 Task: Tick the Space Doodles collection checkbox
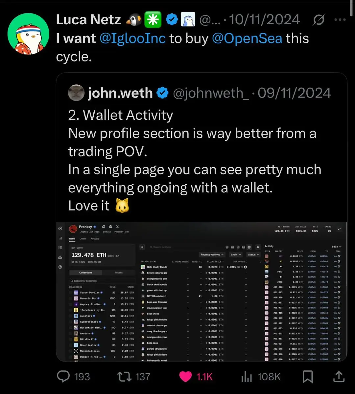point(71,292)
